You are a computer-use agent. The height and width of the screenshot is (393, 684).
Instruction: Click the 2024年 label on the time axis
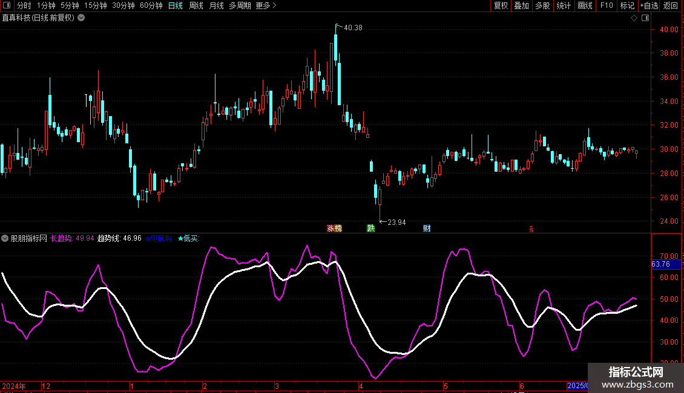(x=14, y=386)
